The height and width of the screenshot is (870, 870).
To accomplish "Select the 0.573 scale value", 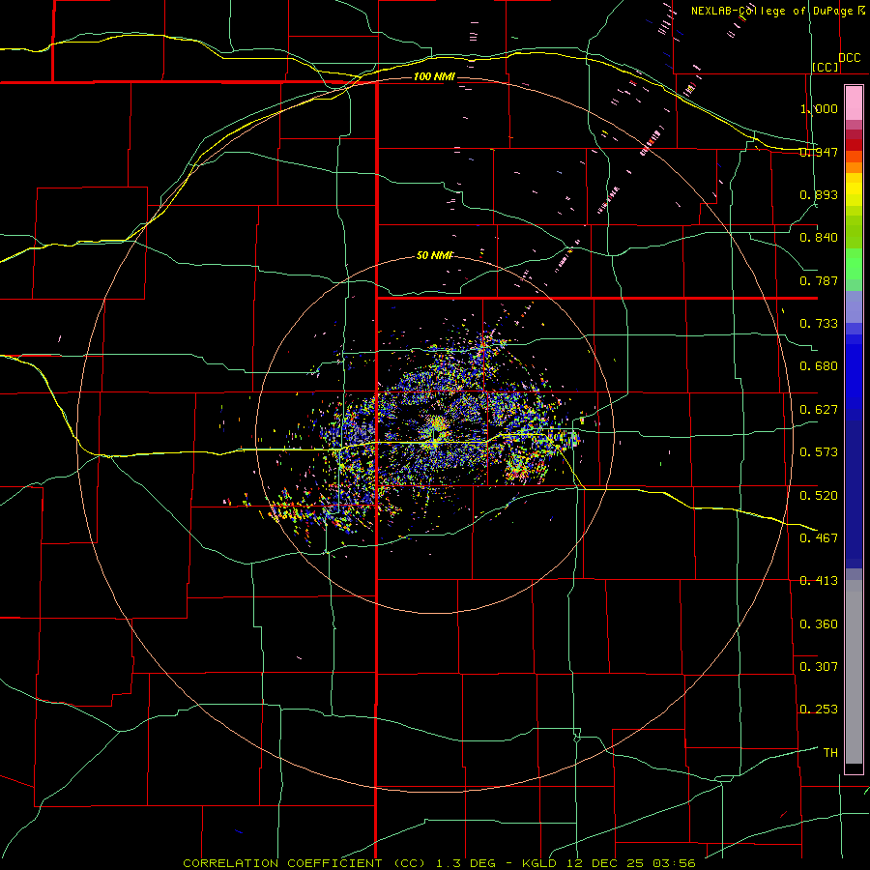I will 819,452.
